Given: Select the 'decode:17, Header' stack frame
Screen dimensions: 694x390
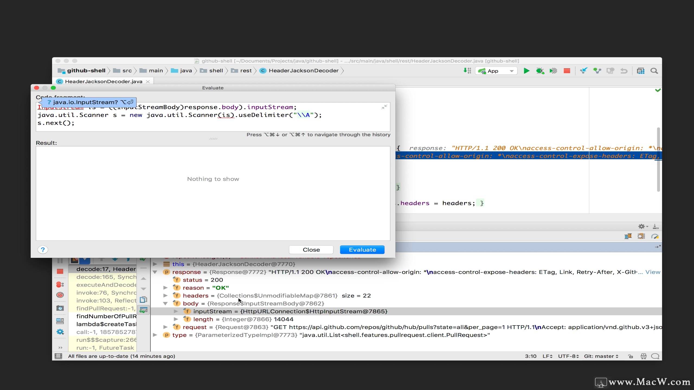Looking at the screenshot, I should tap(102, 269).
